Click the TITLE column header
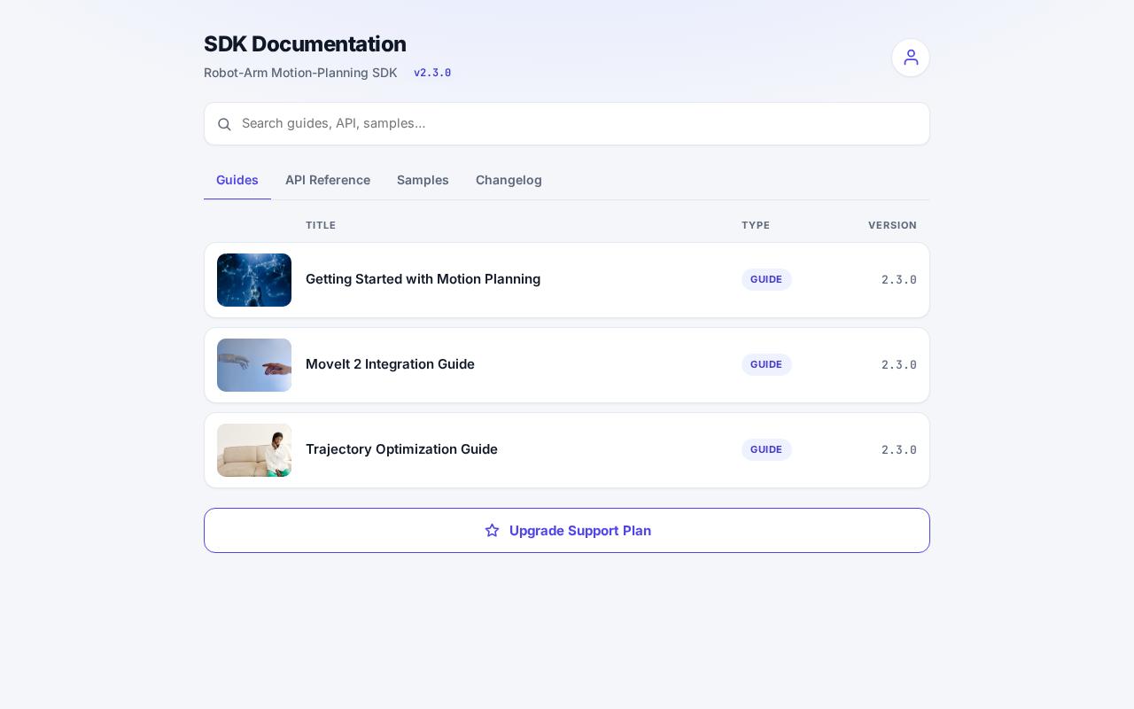The image size is (1134, 709). tap(321, 225)
